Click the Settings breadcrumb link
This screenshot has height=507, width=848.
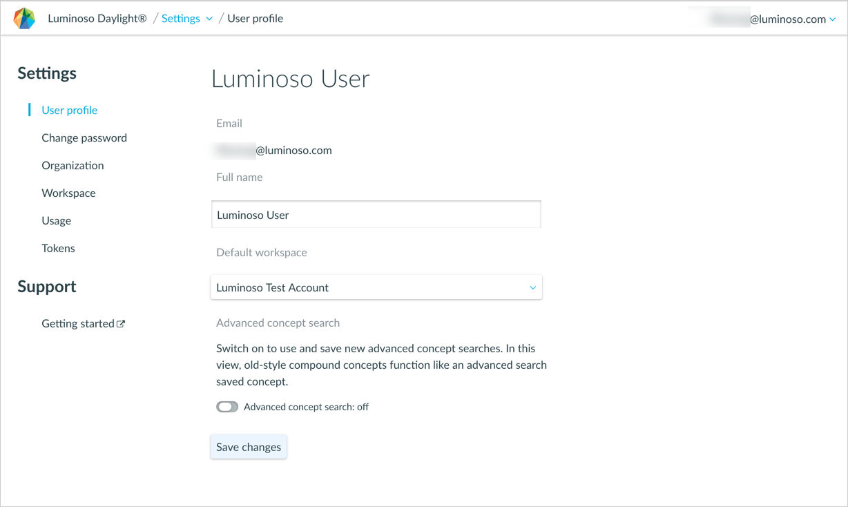point(181,19)
